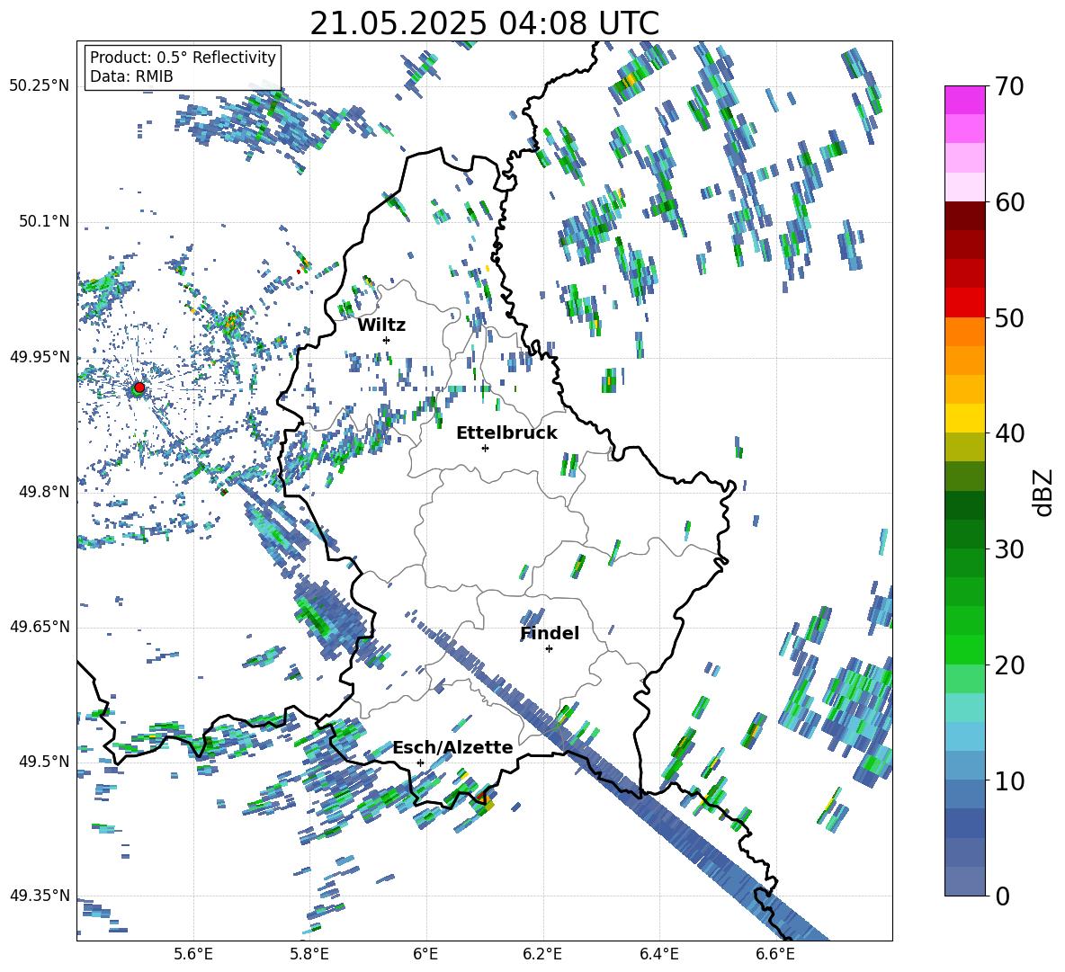Screen dimensions: 1065x972
Task: Click the 'Product: 0.5° Reflectivity' legend text
Action: [x=183, y=57]
